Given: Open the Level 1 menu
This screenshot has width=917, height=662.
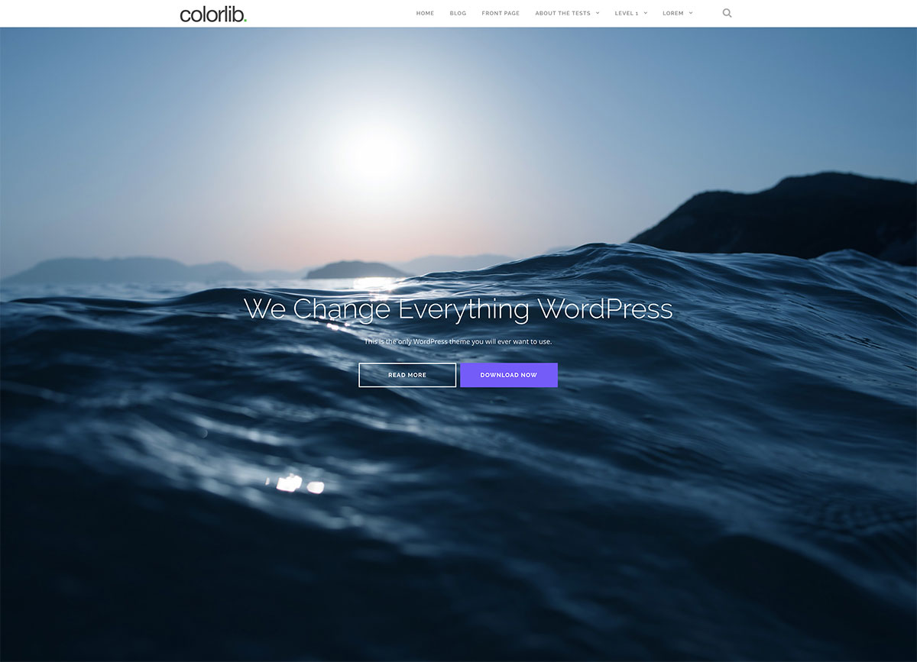Looking at the screenshot, I should 626,13.
